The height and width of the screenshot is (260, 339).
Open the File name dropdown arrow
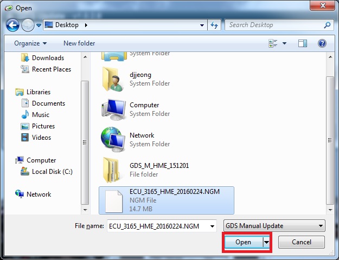pos(212,226)
